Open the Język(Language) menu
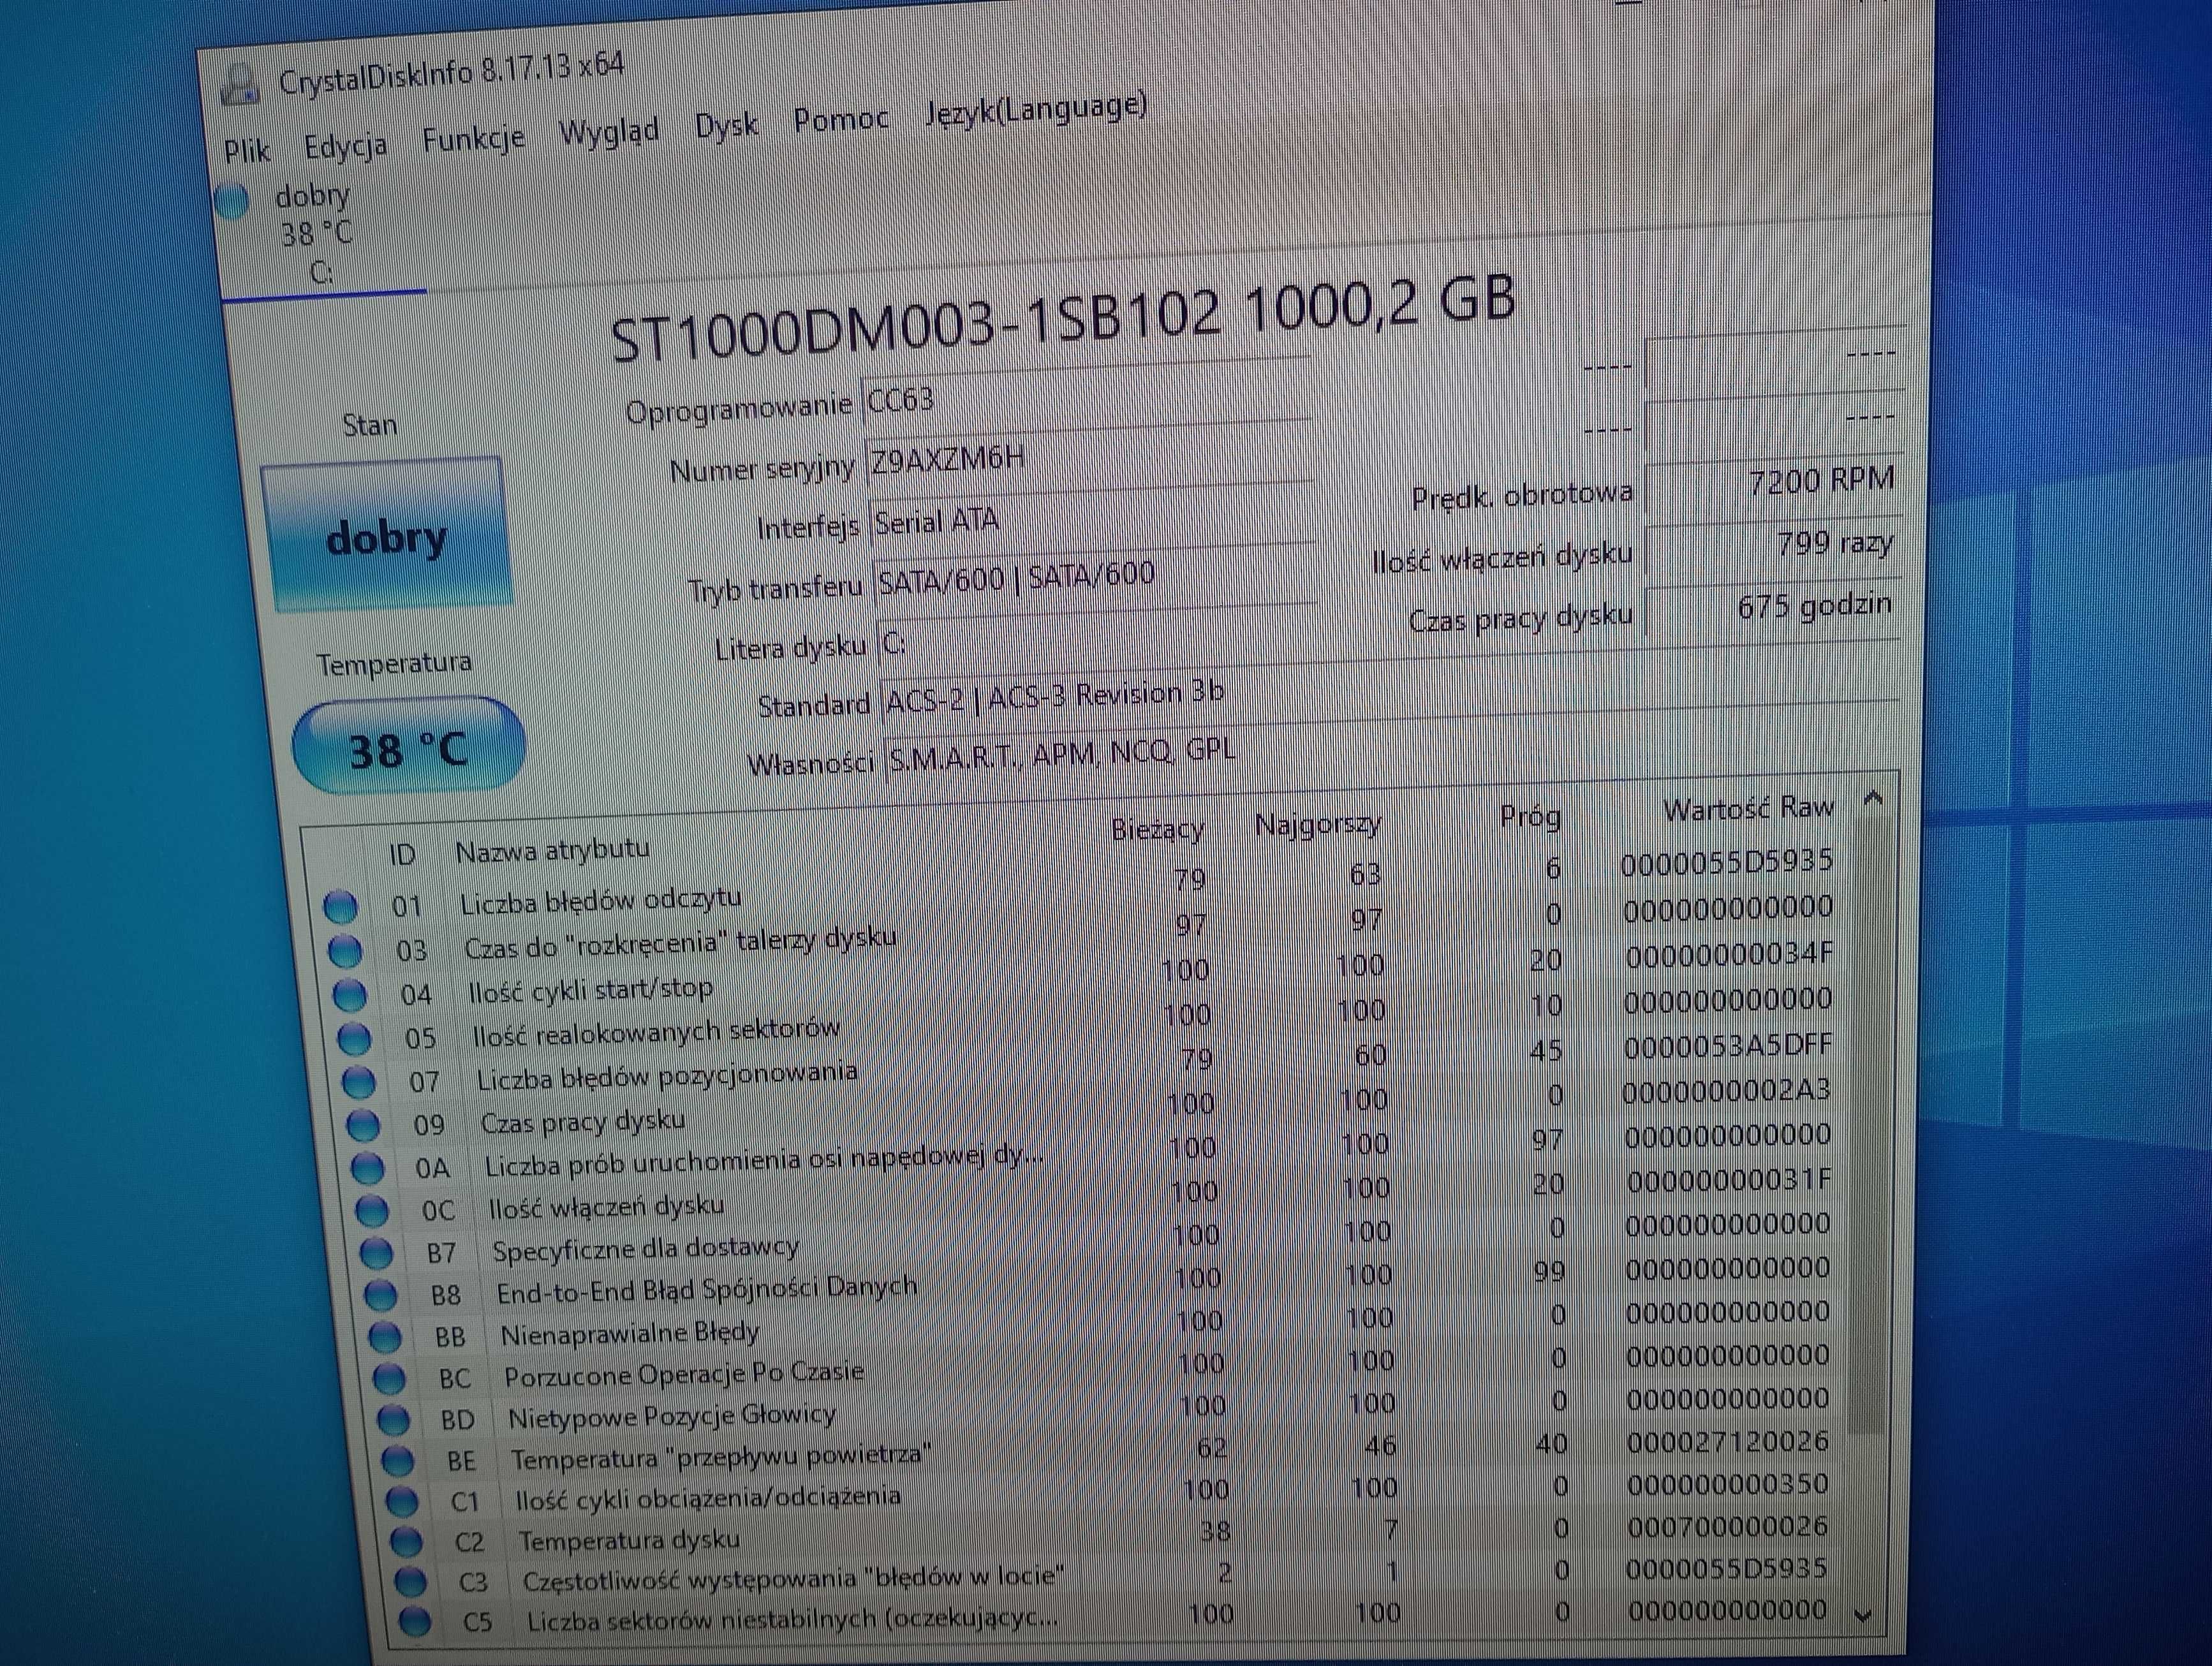This screenshot has width=2212, height=1666. [1035, 108]
